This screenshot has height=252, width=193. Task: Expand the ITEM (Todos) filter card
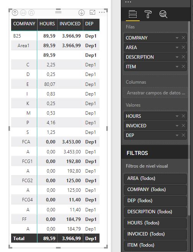pos(155,245)
